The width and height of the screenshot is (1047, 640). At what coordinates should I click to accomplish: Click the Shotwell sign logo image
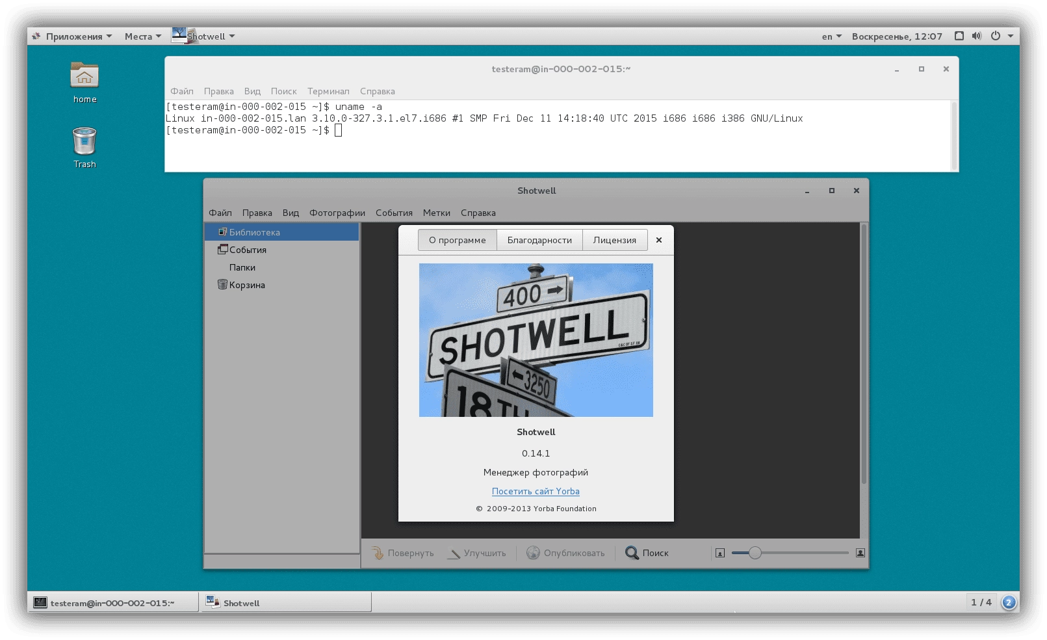click(x=536, y=340)
